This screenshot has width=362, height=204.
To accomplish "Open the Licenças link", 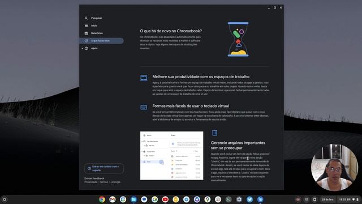I will (115, 182).
